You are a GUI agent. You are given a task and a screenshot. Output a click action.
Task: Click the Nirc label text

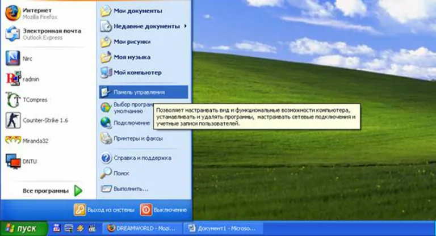(x=27, y=58)
